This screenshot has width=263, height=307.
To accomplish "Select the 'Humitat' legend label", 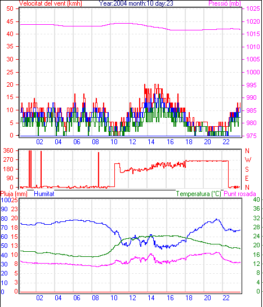I will pos(44,194).
